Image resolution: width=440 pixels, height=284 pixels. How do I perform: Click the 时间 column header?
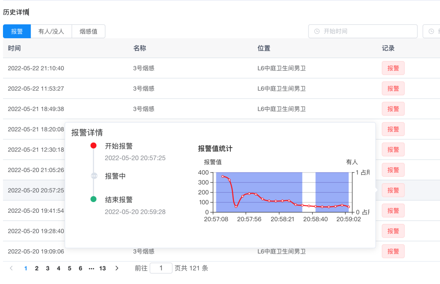(14, 48)
